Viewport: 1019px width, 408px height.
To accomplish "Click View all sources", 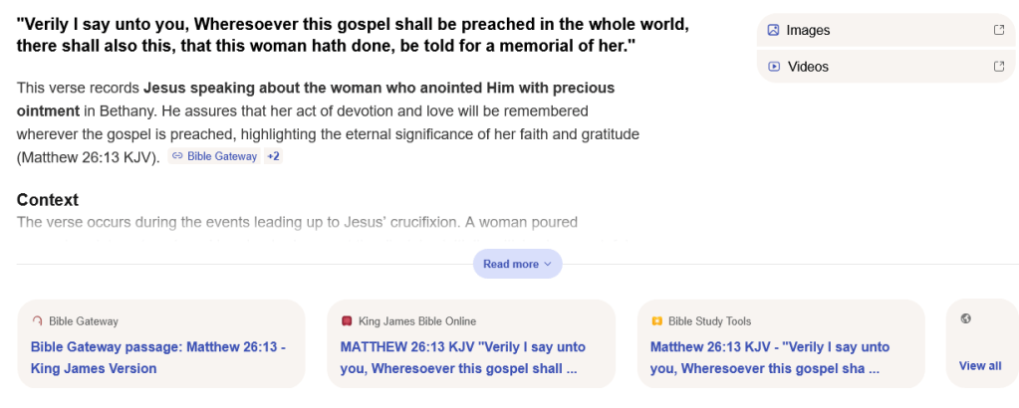I will (x=980, y=365).
